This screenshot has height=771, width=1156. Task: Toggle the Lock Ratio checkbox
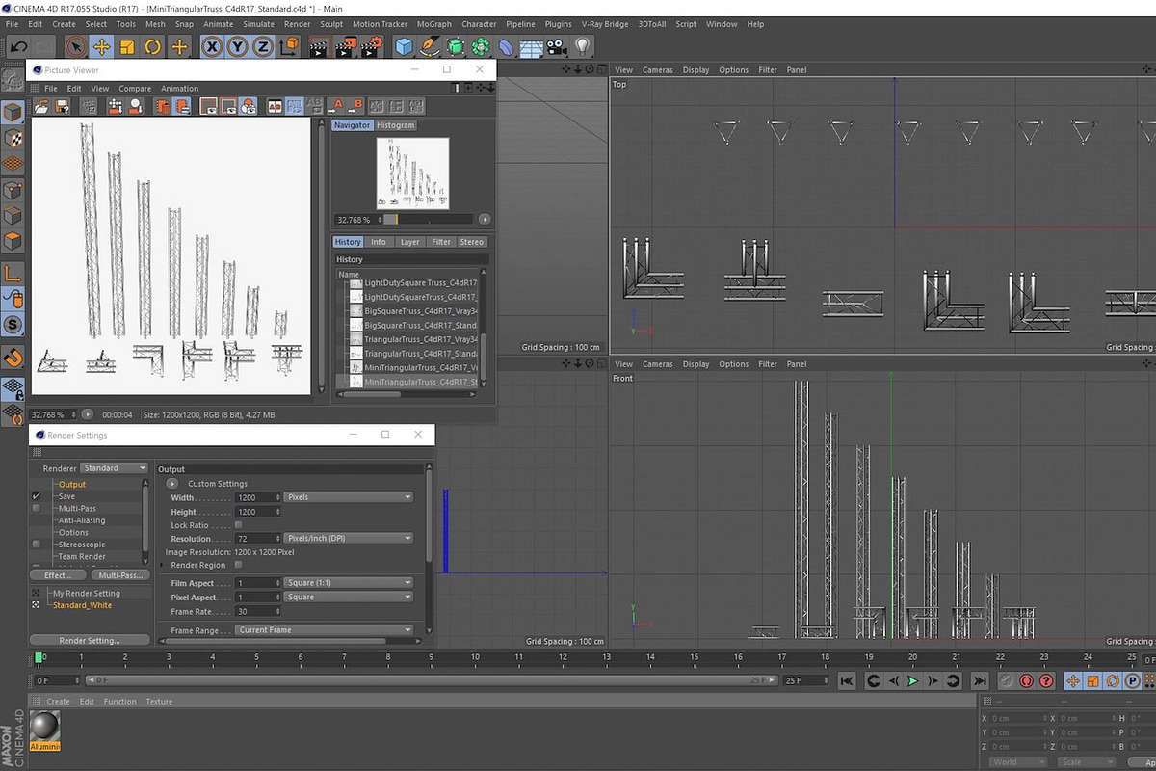239,525
